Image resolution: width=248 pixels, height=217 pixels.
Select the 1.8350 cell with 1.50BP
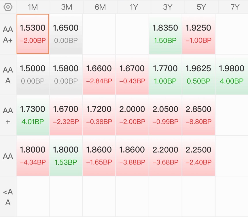(165, 34)
